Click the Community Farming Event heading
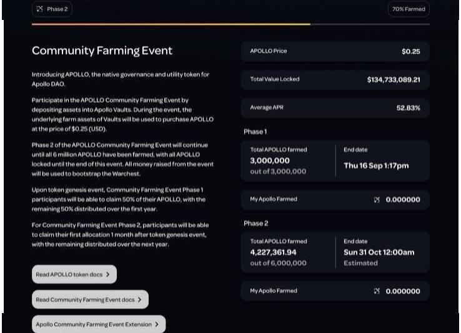This screenshot has width=461, height=333. click(x=102, y=51)
